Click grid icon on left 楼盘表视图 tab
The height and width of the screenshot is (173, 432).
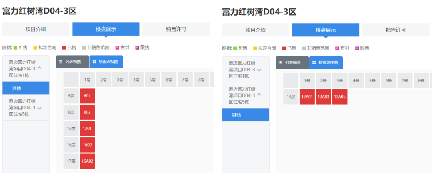click(x=94, y=62)
